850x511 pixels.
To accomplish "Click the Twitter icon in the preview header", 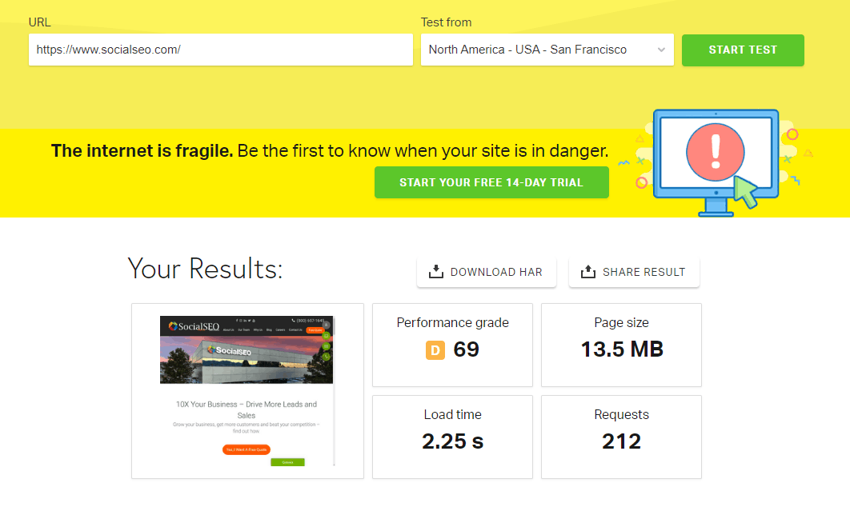I will tap(249, 321).
